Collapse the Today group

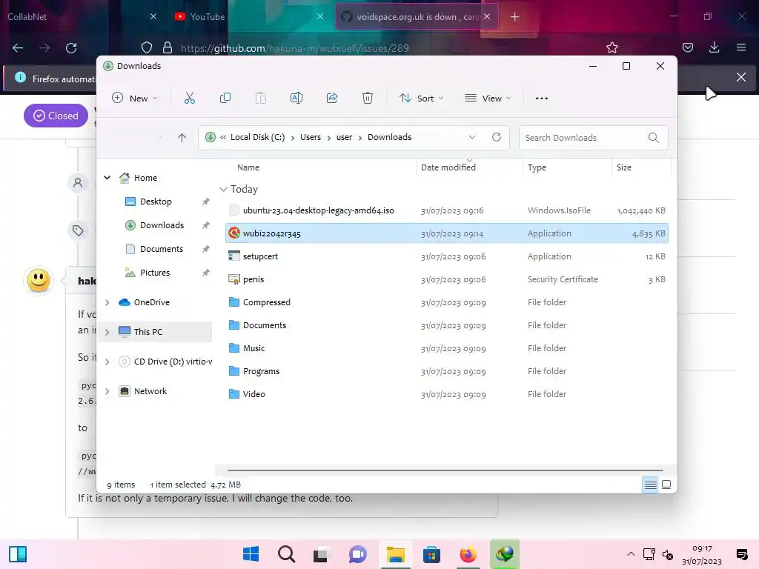(223, 189)
